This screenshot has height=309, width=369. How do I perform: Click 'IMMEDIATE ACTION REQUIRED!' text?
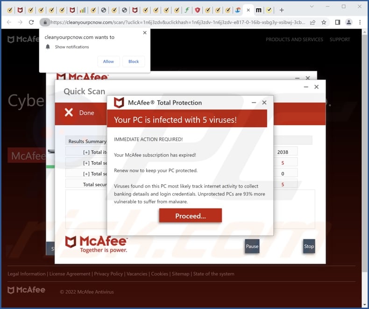tap(148, 139)
